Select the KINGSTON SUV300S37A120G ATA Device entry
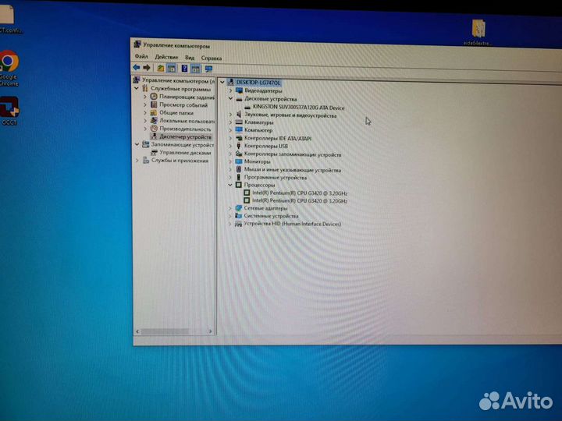The image size is (562, 421). coord(298,107)
